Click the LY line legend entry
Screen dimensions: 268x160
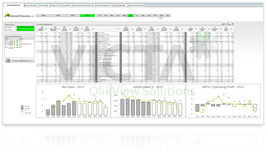[x=24, y=111]
